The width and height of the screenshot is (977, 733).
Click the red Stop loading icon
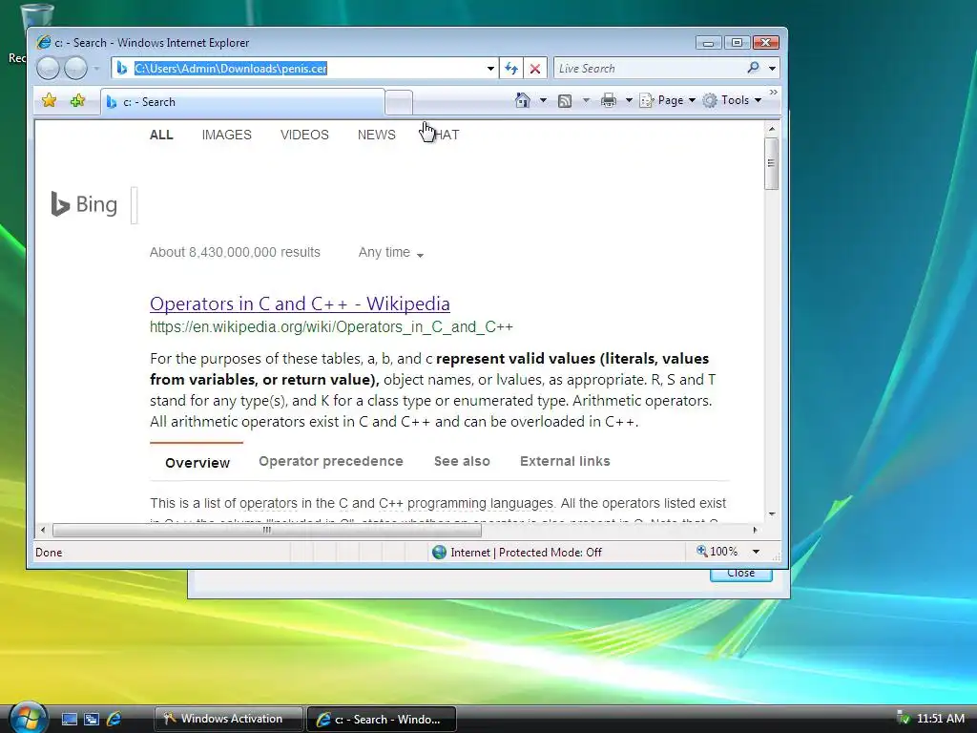coord(534,69)
